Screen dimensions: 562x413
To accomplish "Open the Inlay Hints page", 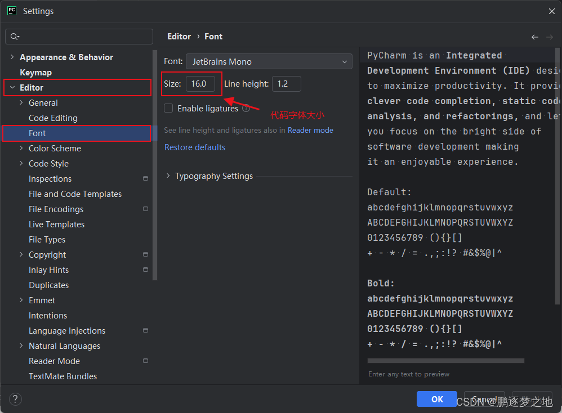I will (49, 270).
